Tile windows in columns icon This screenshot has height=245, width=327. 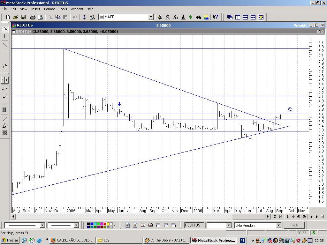[x=238, y=17]
